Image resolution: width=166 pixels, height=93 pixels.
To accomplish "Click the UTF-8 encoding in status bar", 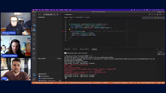I will 131,83.
